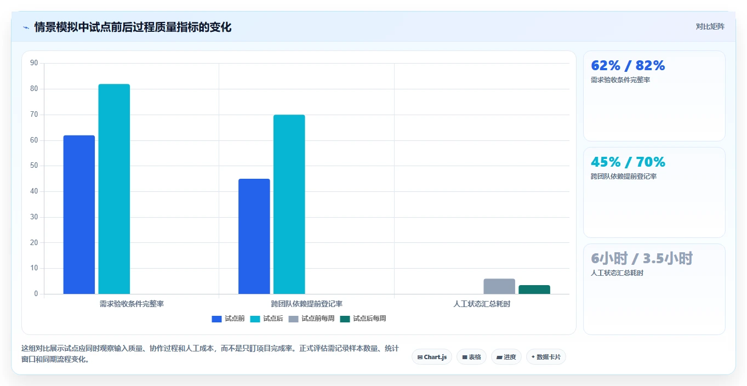Select the Chart.js tag

(x=432, y=357)
